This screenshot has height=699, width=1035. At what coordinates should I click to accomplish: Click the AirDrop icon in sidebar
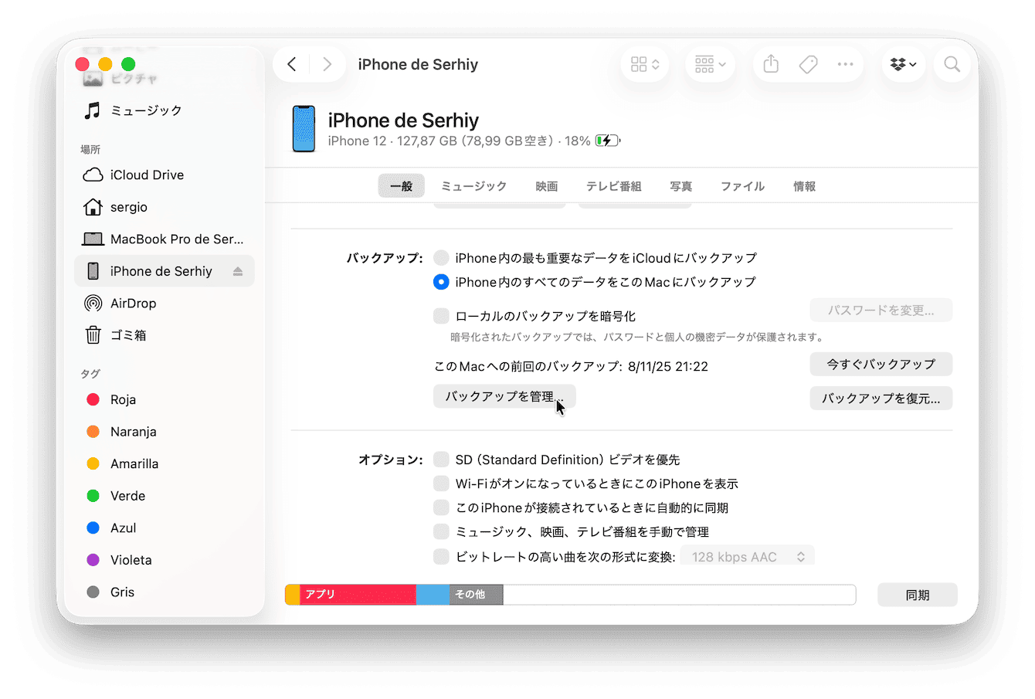[x=93, y=304]
